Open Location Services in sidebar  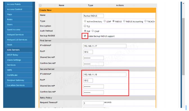tap(19, 85)
